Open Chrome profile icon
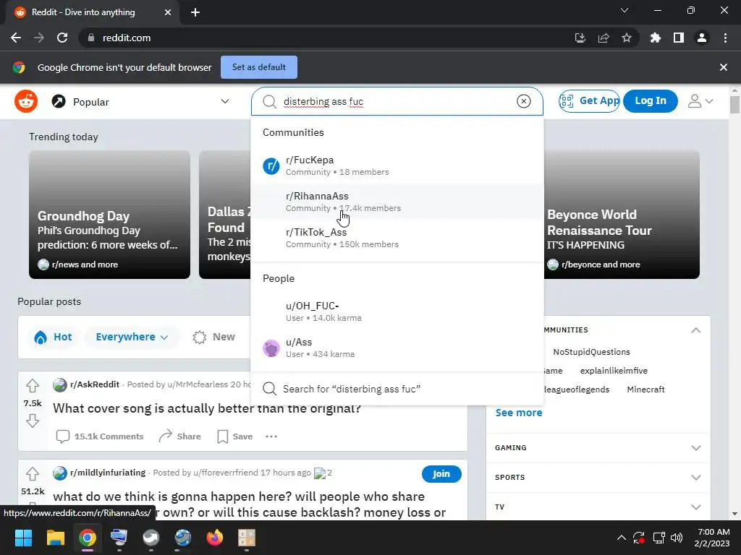741x555 pixels. [x=702, y=38]
